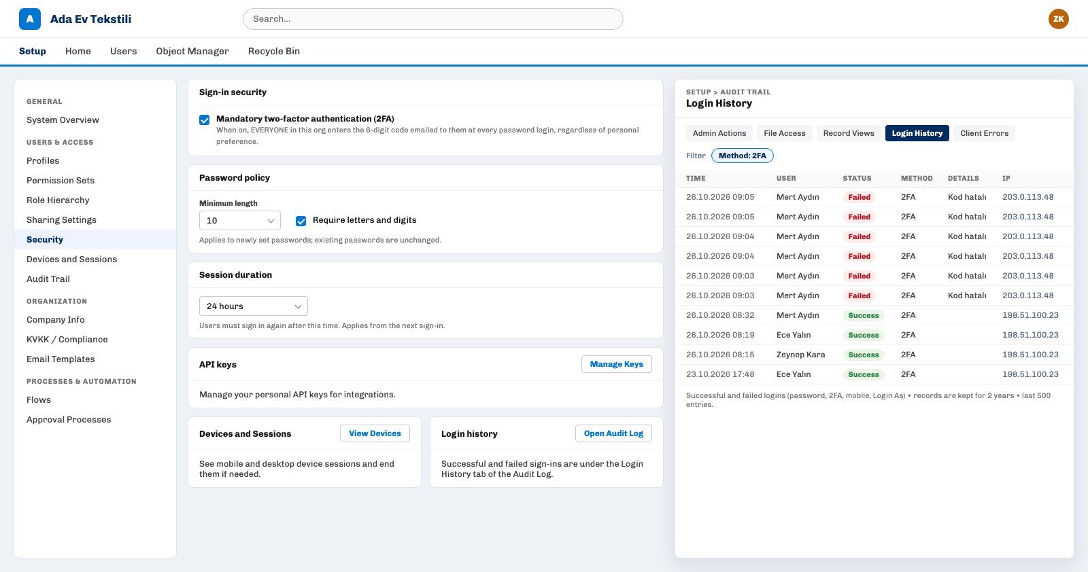Image resolution: width=1088 pixels, height=572 pixels.
Task: Uncheck Mandatory two-factor authentication checkbox
Action: [x=204, y=120]
